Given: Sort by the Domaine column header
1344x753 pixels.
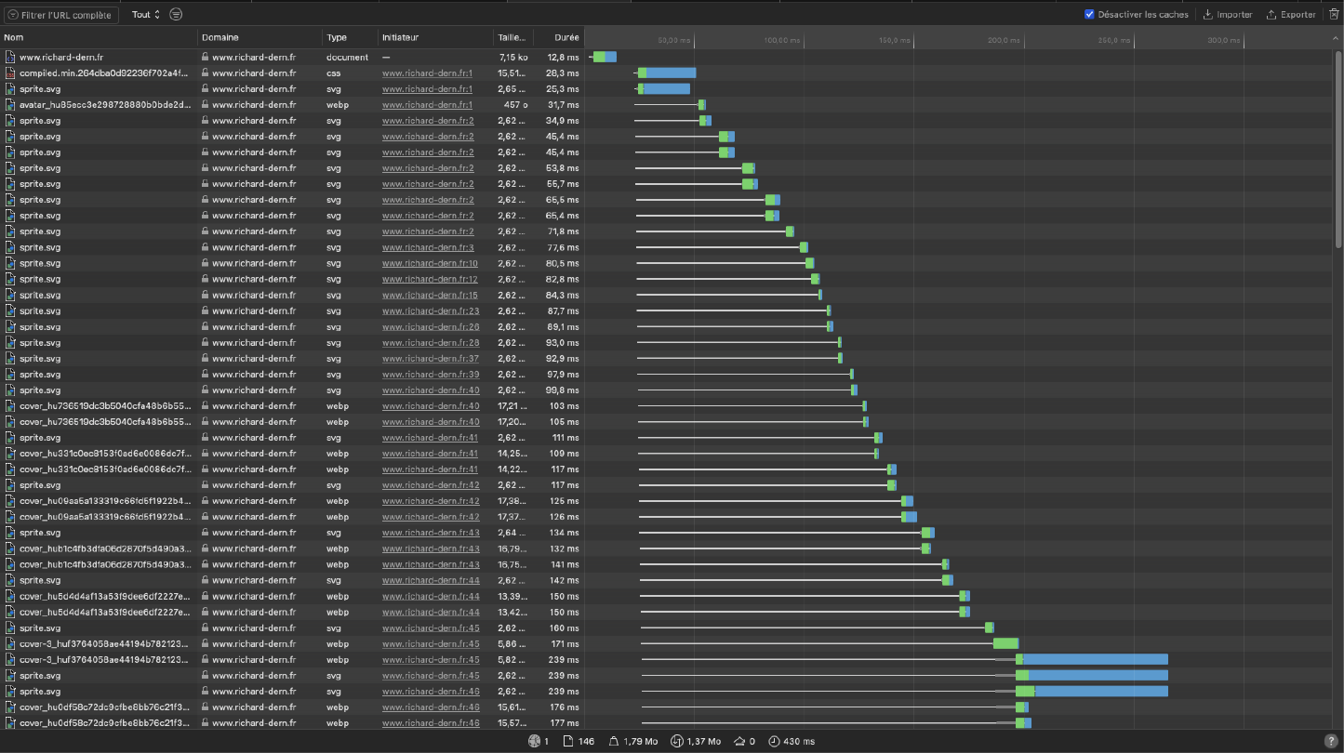Looking at the screenshot, I should pyautogui.click(x=220, y=38).
